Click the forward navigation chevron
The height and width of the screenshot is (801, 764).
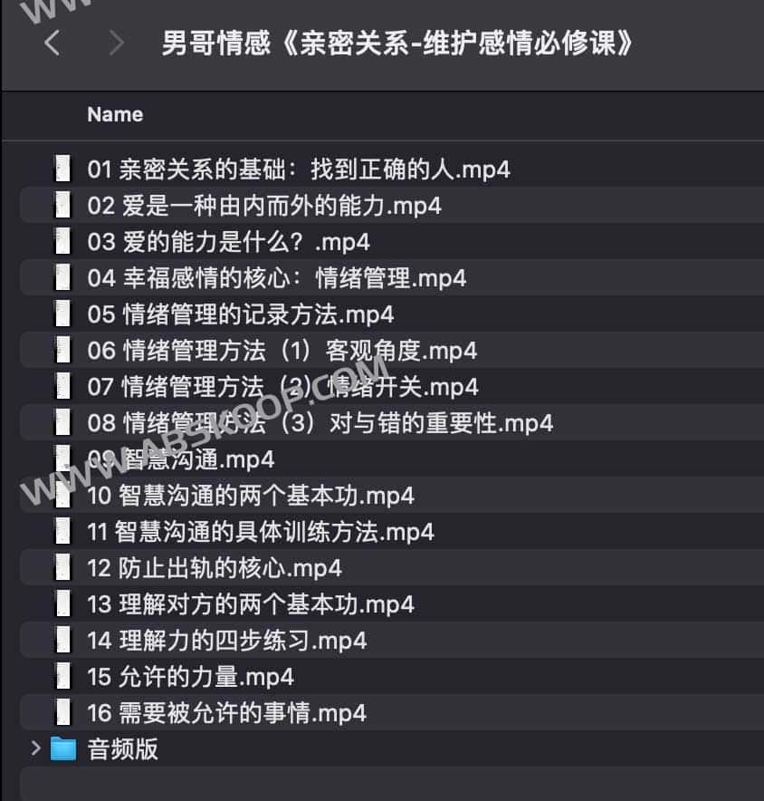(117, 43)
